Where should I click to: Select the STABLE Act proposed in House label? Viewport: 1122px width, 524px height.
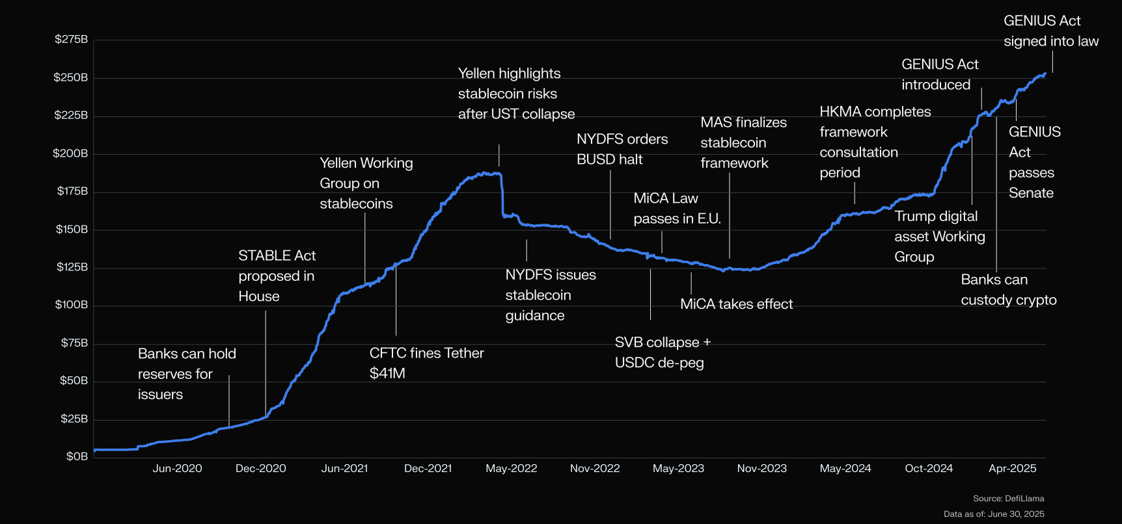pyautogui.click(x=277, y=276)
